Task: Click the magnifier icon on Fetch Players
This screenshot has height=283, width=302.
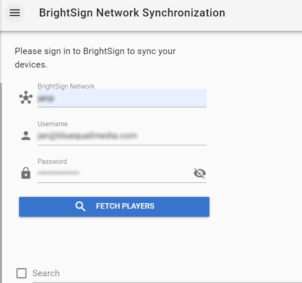Action: 80,207
